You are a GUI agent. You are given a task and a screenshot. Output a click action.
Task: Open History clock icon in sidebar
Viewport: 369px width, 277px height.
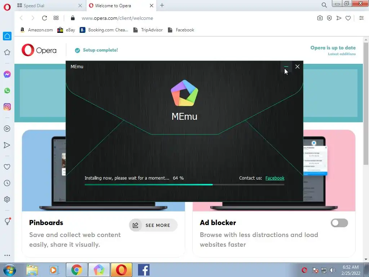(7, 183)
